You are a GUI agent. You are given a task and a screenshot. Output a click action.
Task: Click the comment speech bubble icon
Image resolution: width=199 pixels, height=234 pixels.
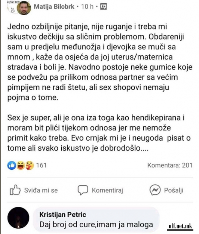[83, 190]
